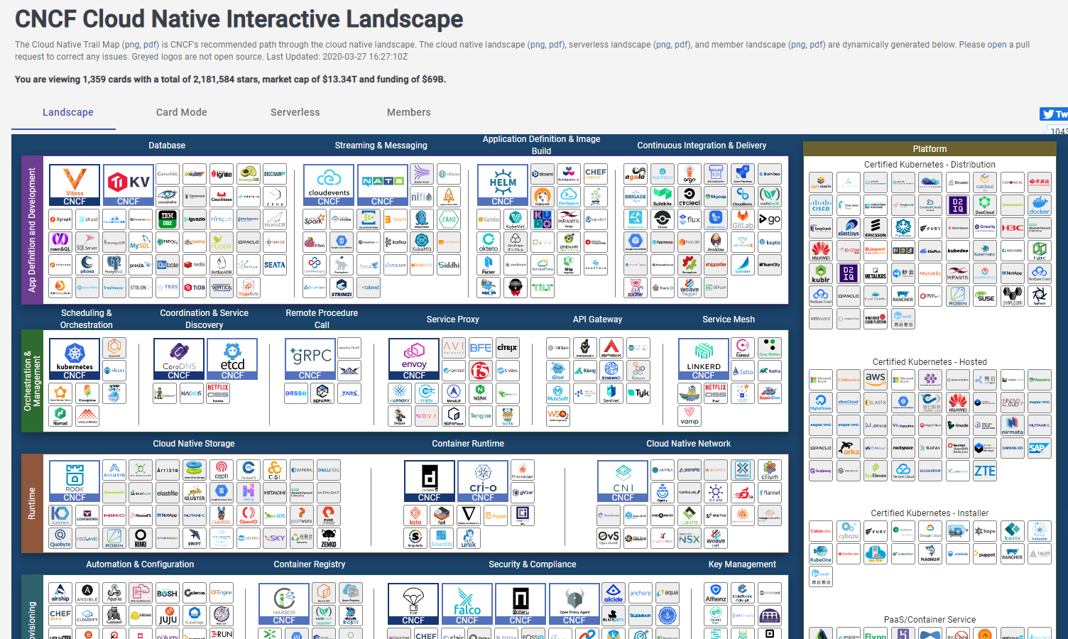Open the Cloud Native Trail Map pdf link

[151, 45]
